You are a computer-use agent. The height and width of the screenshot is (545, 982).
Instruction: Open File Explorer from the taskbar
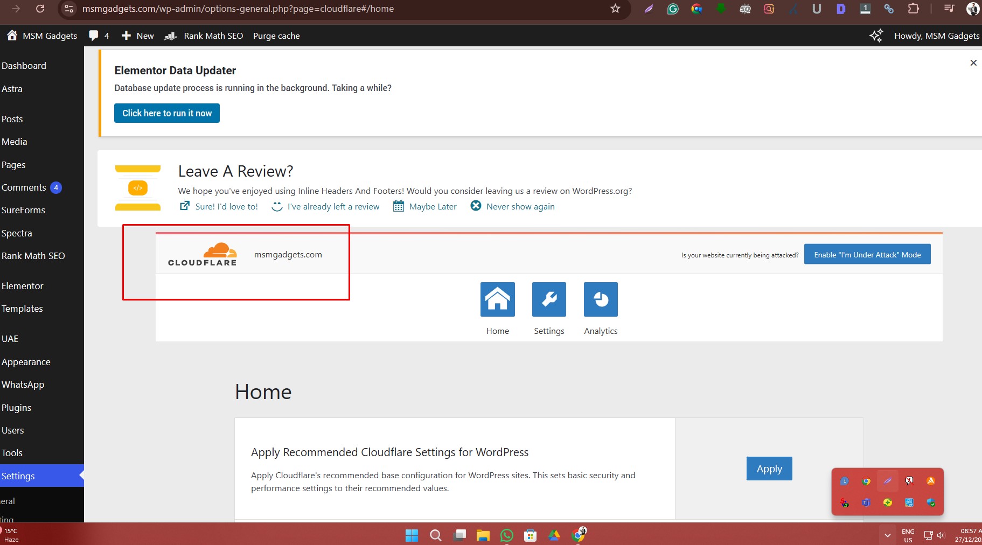[483, 535]
